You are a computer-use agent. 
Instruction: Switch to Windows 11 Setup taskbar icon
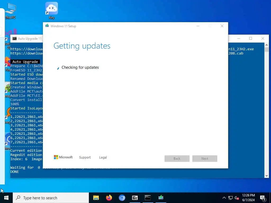[161, 198]
